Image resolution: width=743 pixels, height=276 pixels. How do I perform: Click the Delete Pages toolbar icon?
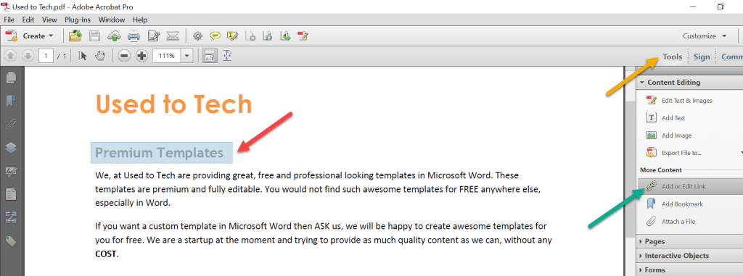pos(250,36)
